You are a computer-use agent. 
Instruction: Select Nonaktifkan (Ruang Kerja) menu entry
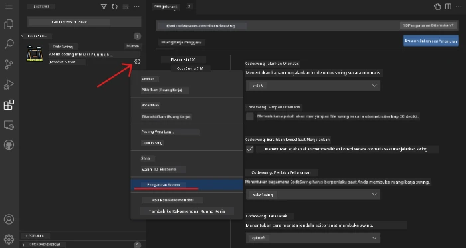pyautogui.click(x=166, y=116)
